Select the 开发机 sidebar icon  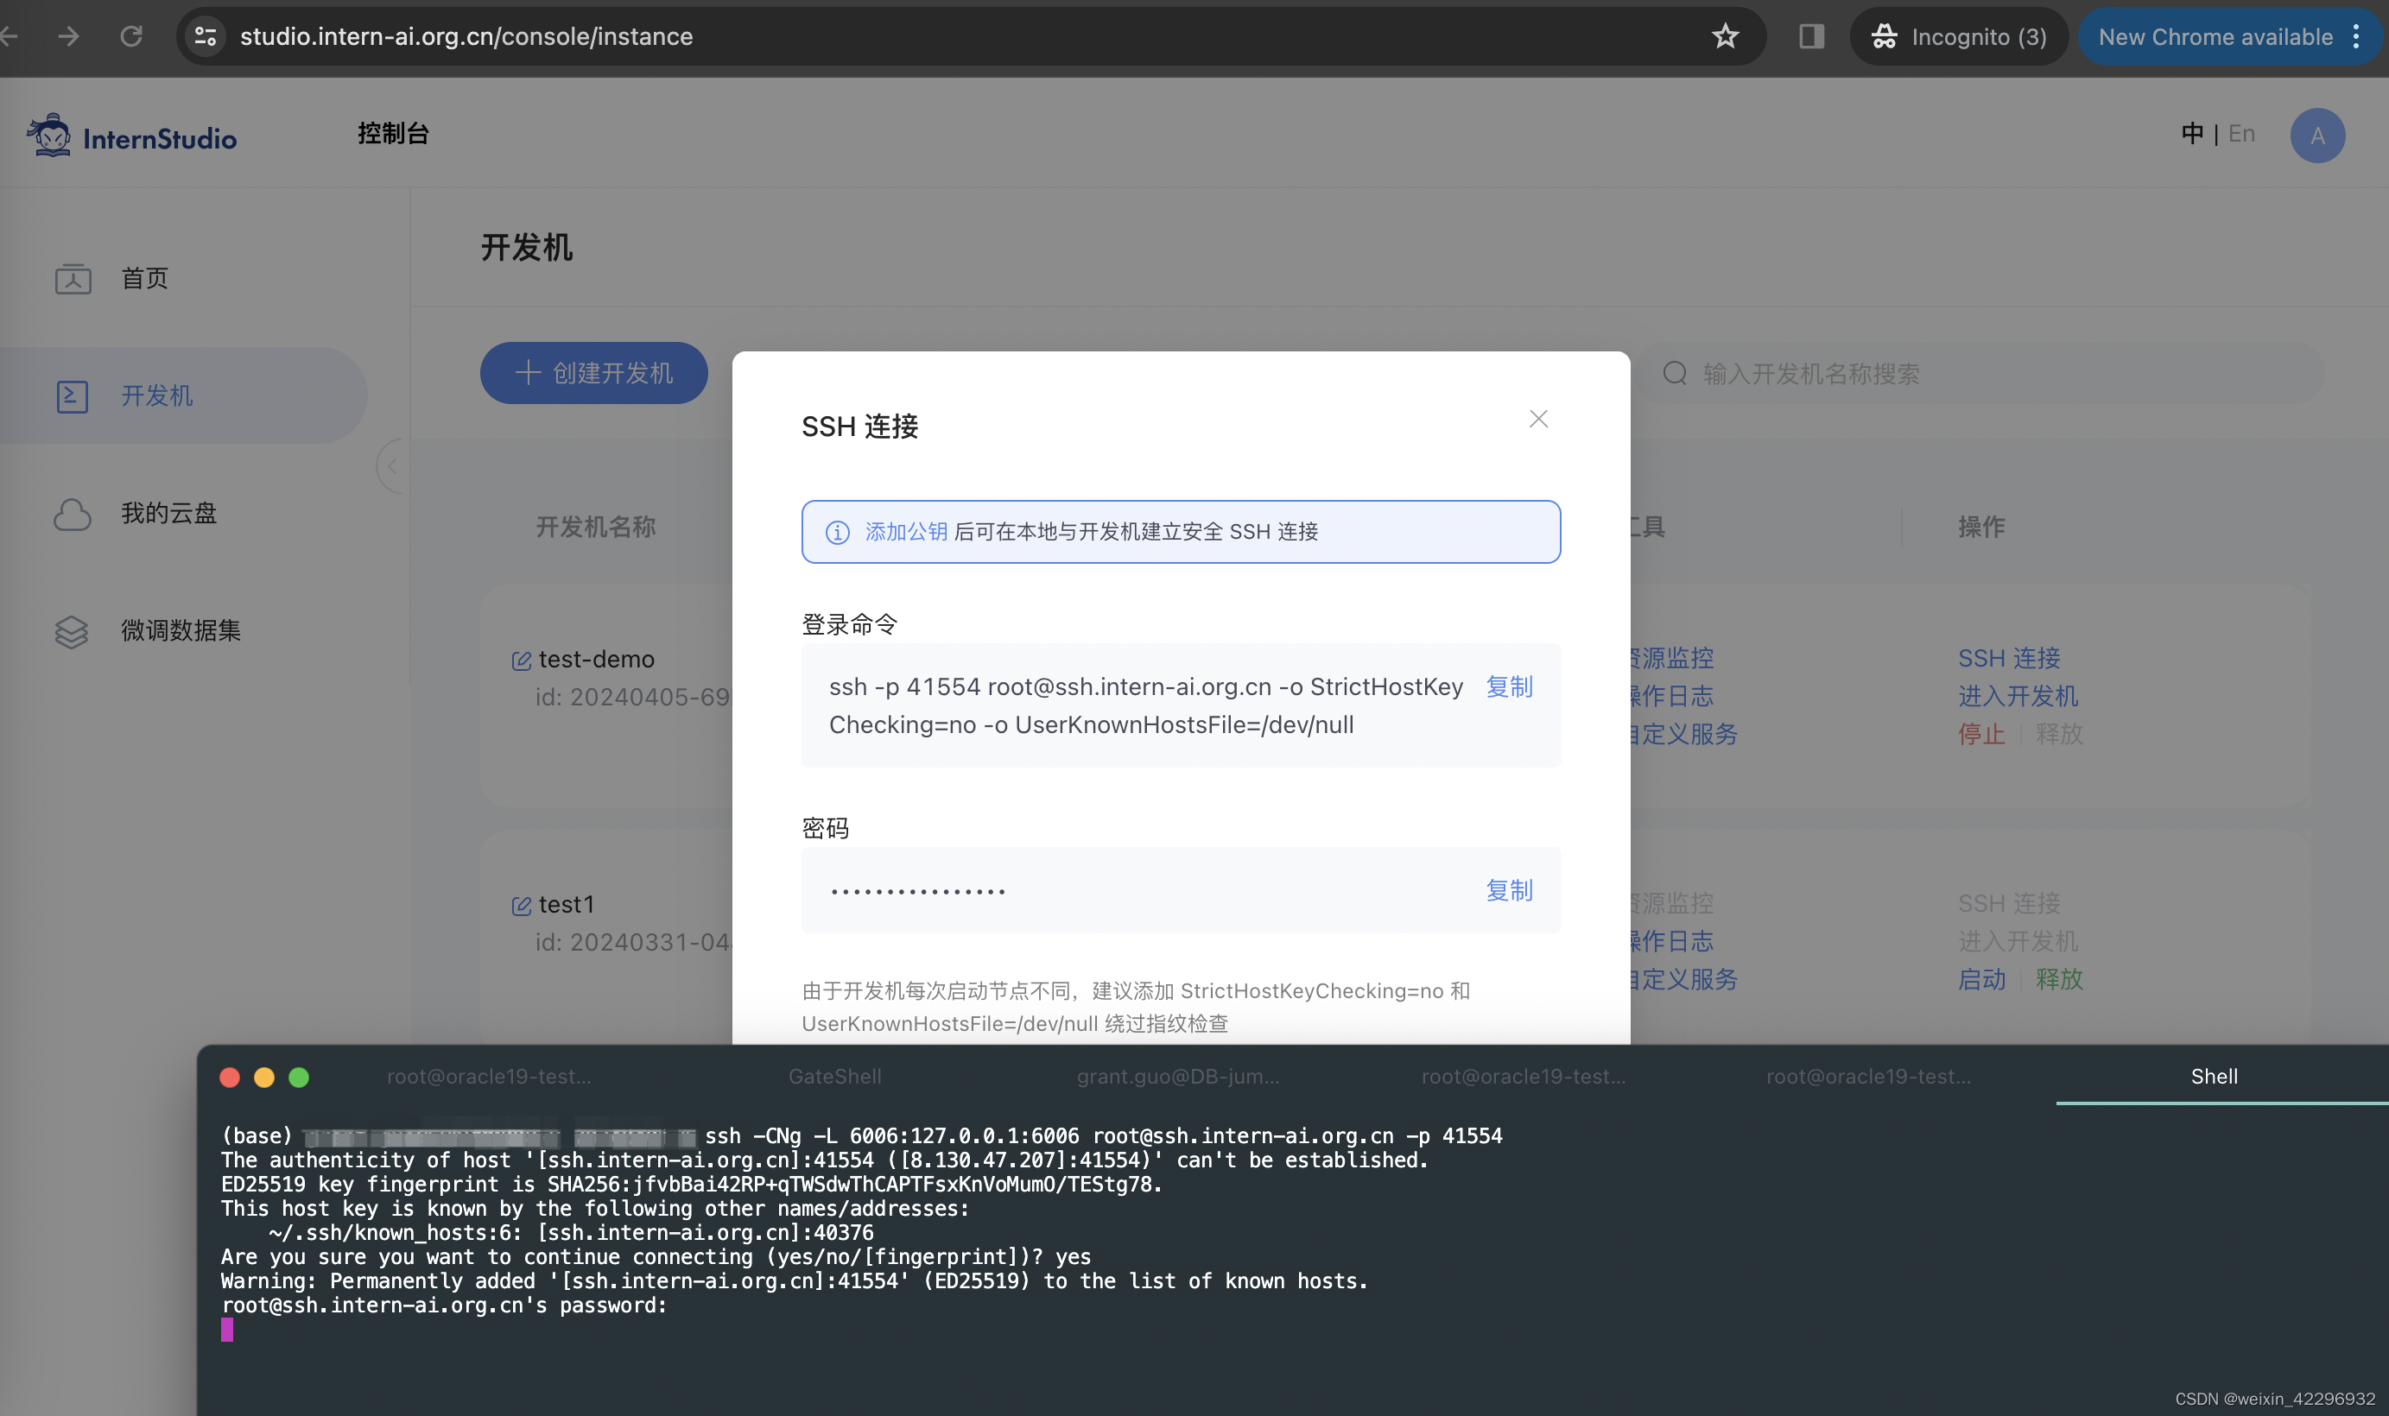point(73,396)
